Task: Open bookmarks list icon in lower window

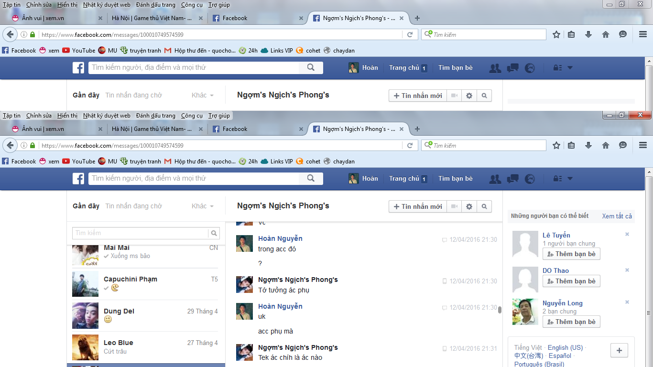Action: point(571,145)
